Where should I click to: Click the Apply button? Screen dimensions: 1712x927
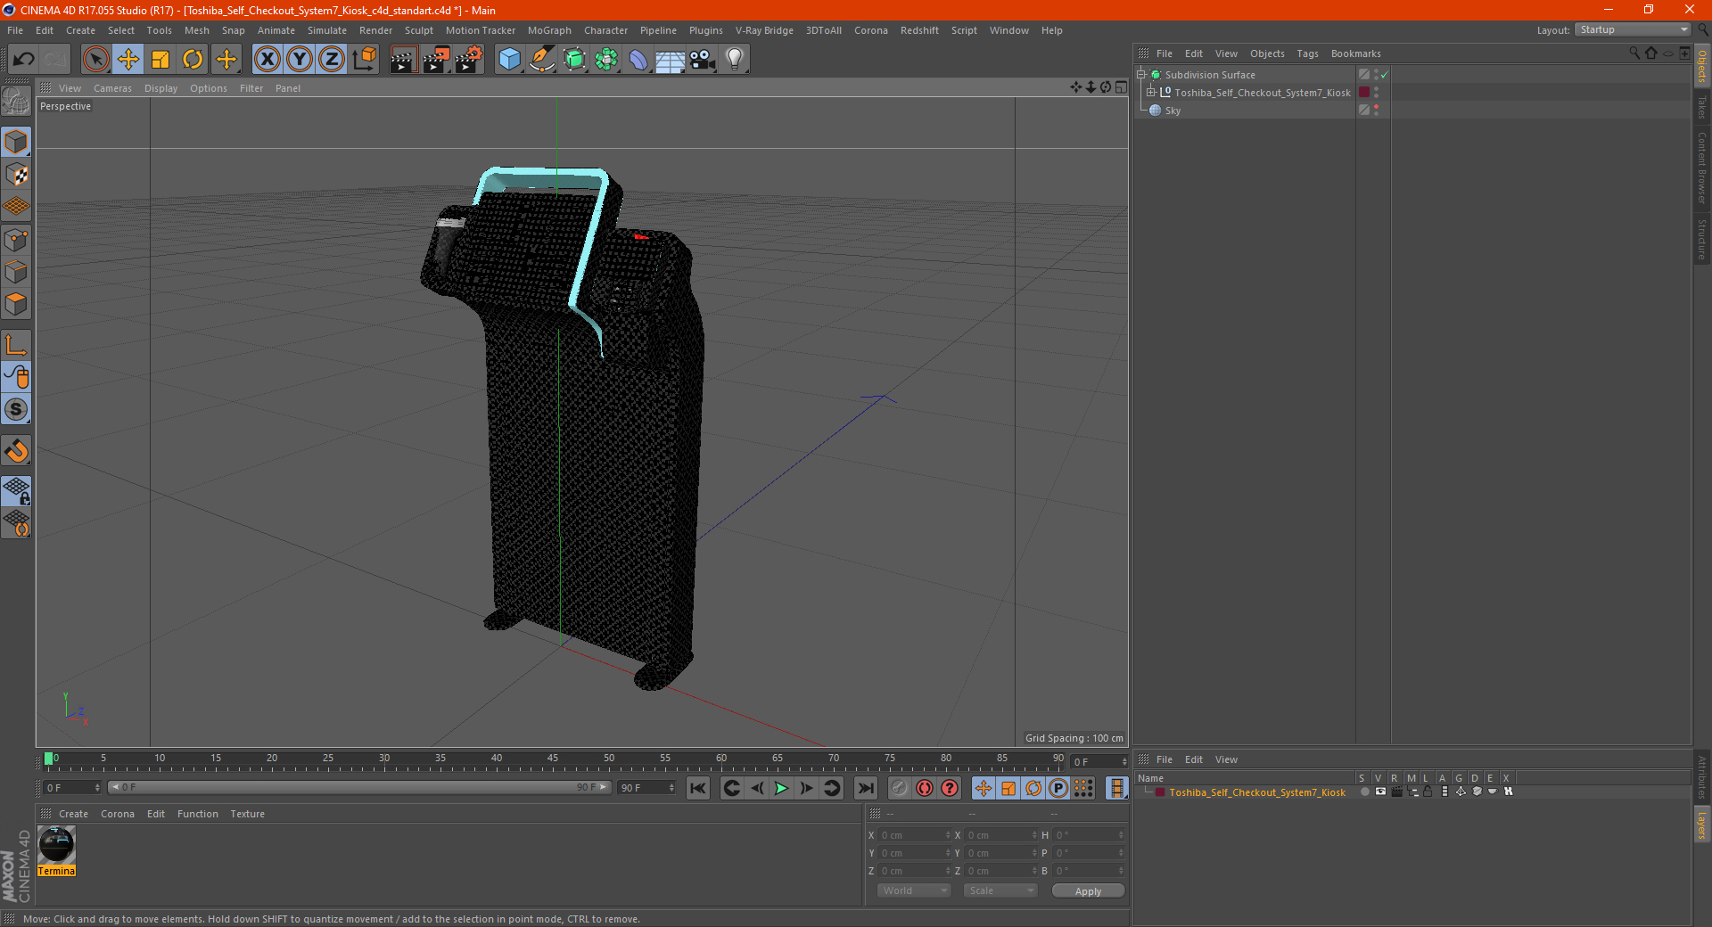(x=1087, y=890)
